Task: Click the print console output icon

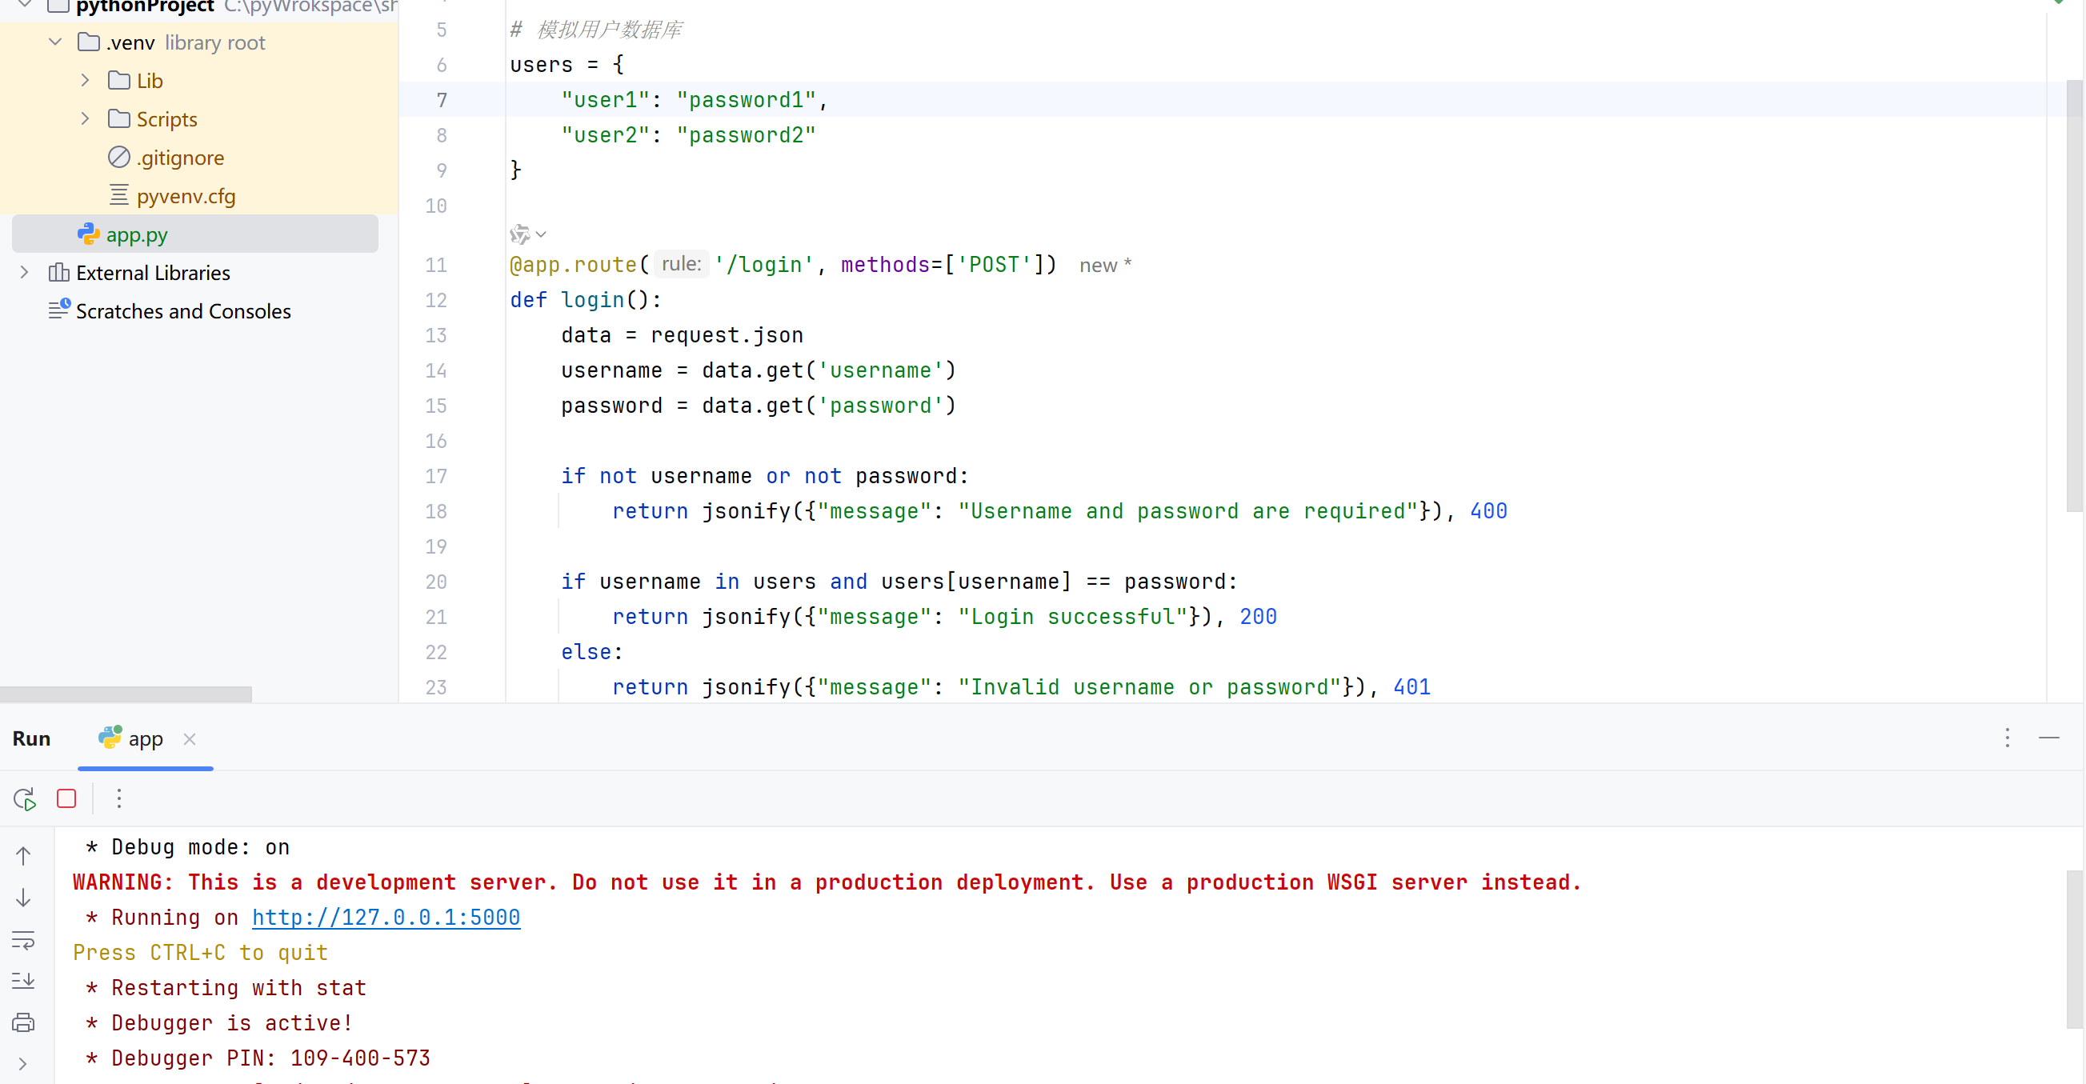Action: pos(23,1023)
